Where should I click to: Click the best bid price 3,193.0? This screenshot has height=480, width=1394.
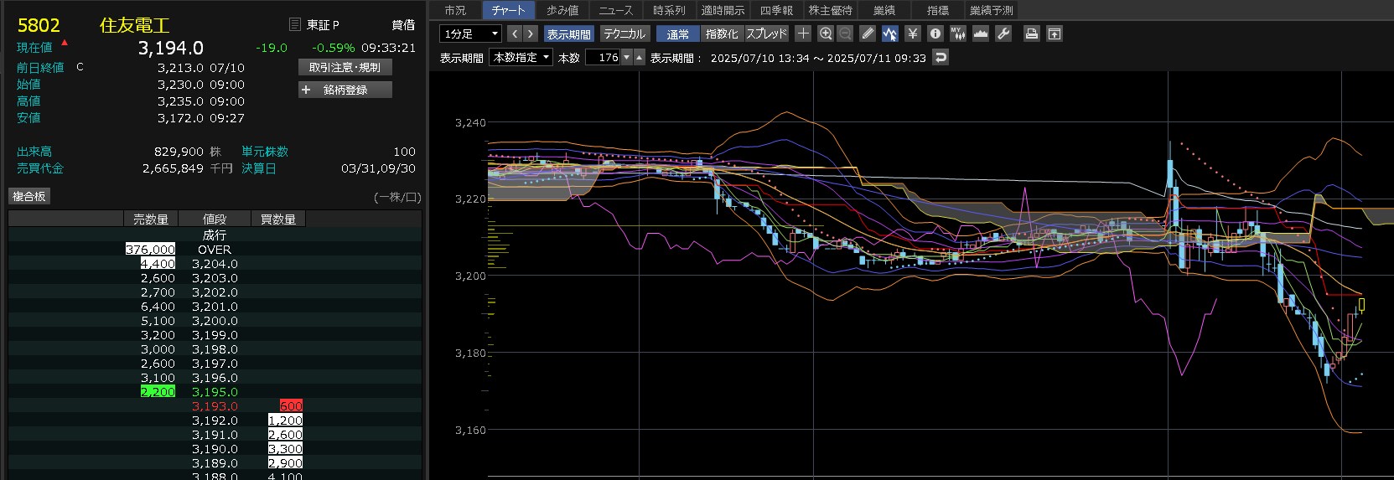215,406
